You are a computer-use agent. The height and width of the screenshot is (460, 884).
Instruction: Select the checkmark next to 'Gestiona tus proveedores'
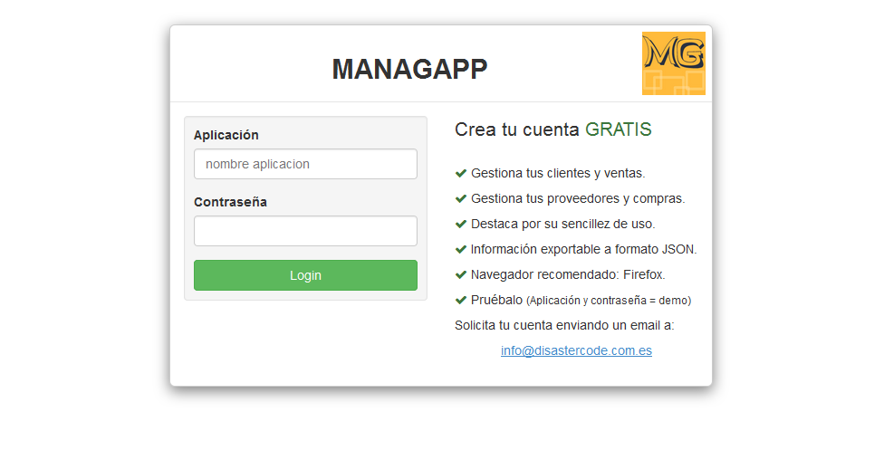[x=461, y=198]
